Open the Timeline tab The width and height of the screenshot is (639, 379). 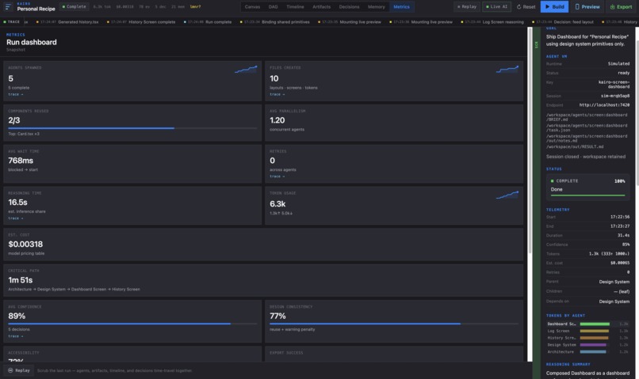(295, 6)
